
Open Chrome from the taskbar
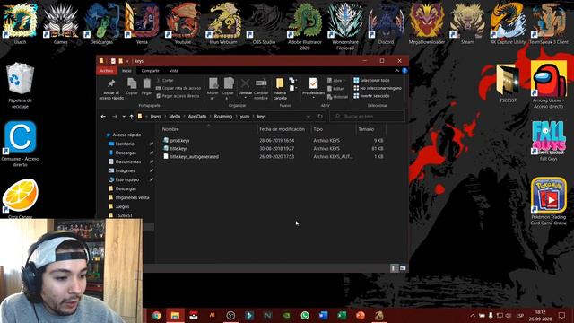point(156,315)
